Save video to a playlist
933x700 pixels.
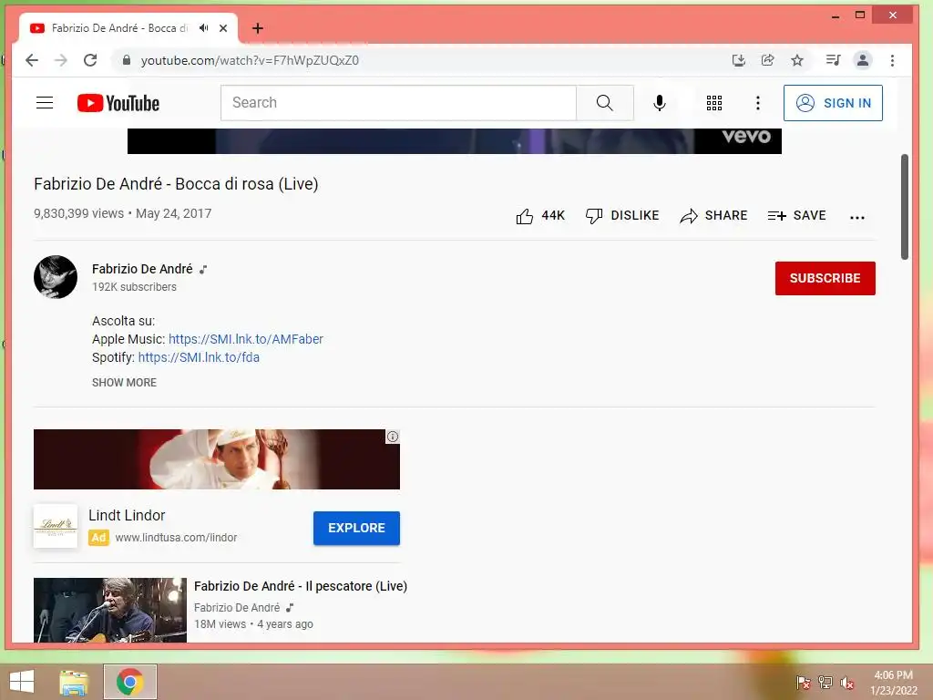point(796,215)
